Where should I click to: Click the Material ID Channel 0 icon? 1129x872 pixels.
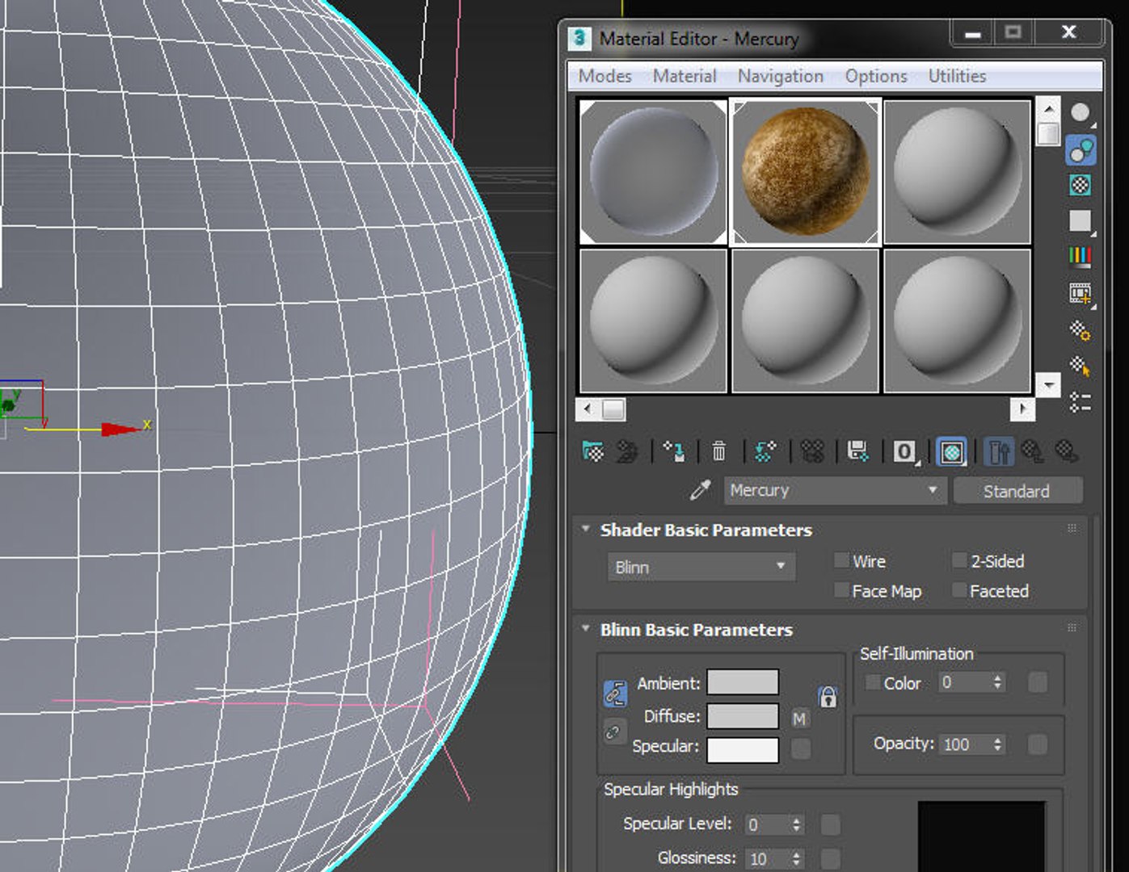905,452
